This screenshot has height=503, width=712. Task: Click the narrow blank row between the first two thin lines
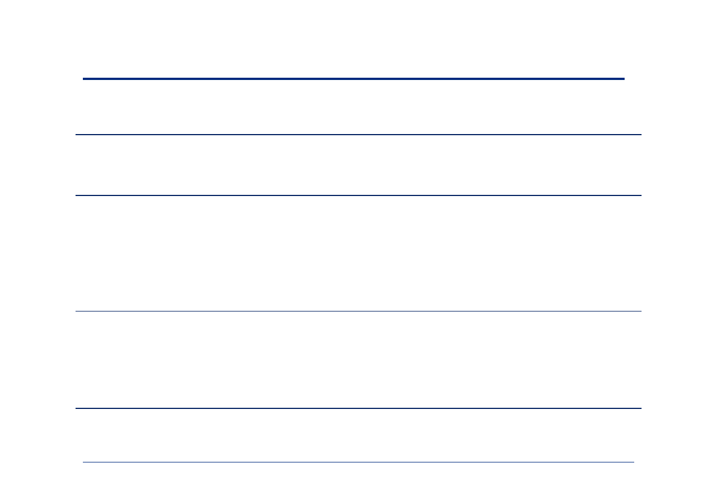coord(359,165)
